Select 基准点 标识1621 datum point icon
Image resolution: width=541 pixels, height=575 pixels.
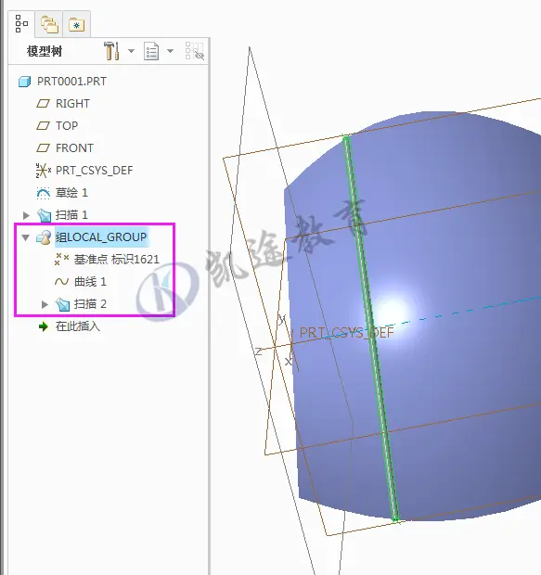pyautogui.click(x=61, y=260)
